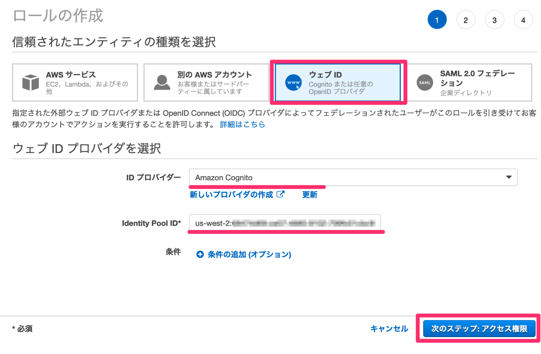Click the www globe icon on ウェブ ID card

point(293,82)
